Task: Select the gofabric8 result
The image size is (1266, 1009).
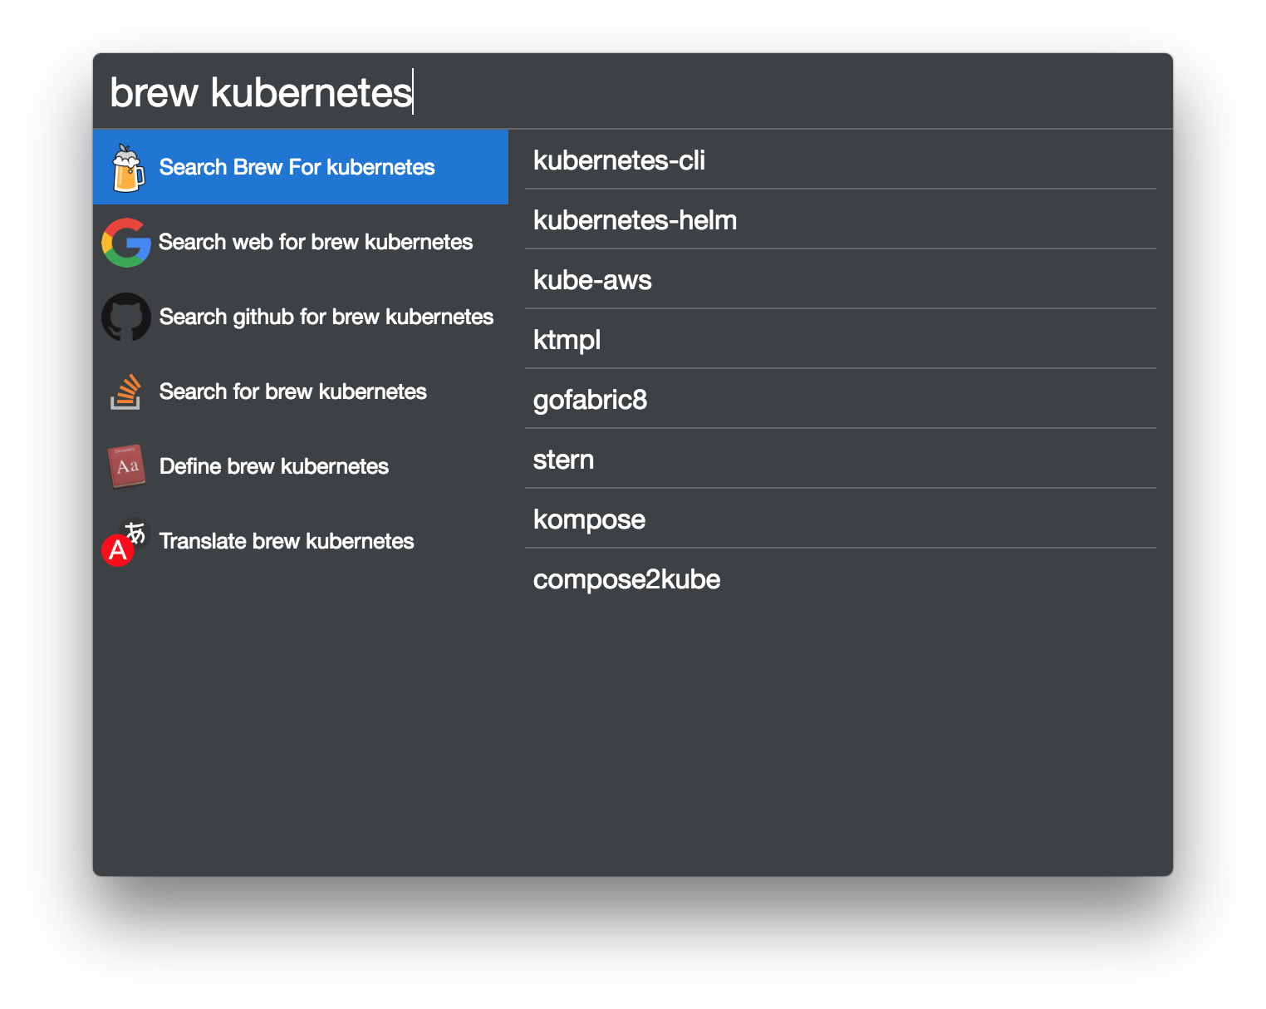Action: (x=841, y=399)
